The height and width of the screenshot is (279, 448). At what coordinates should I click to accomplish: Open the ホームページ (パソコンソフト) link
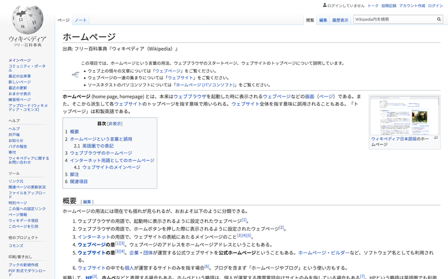205,85
